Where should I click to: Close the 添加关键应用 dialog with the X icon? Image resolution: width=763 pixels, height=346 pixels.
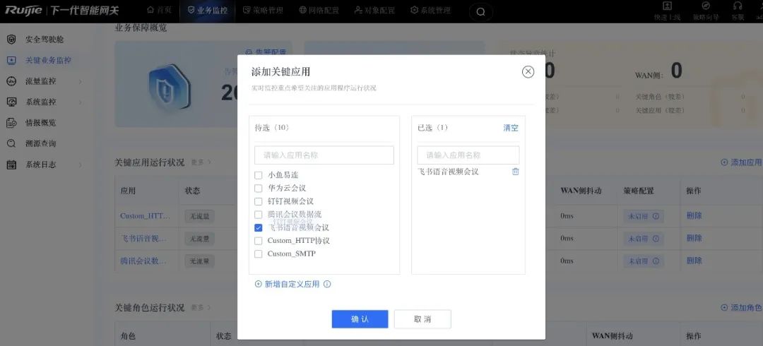(528, 72)
